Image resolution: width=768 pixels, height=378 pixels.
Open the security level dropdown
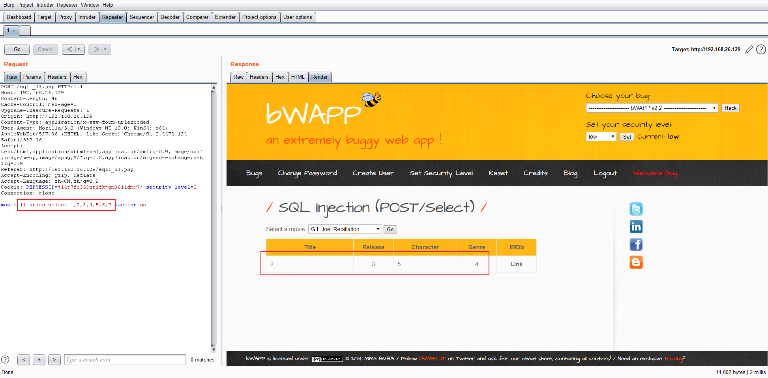point(601,137)
